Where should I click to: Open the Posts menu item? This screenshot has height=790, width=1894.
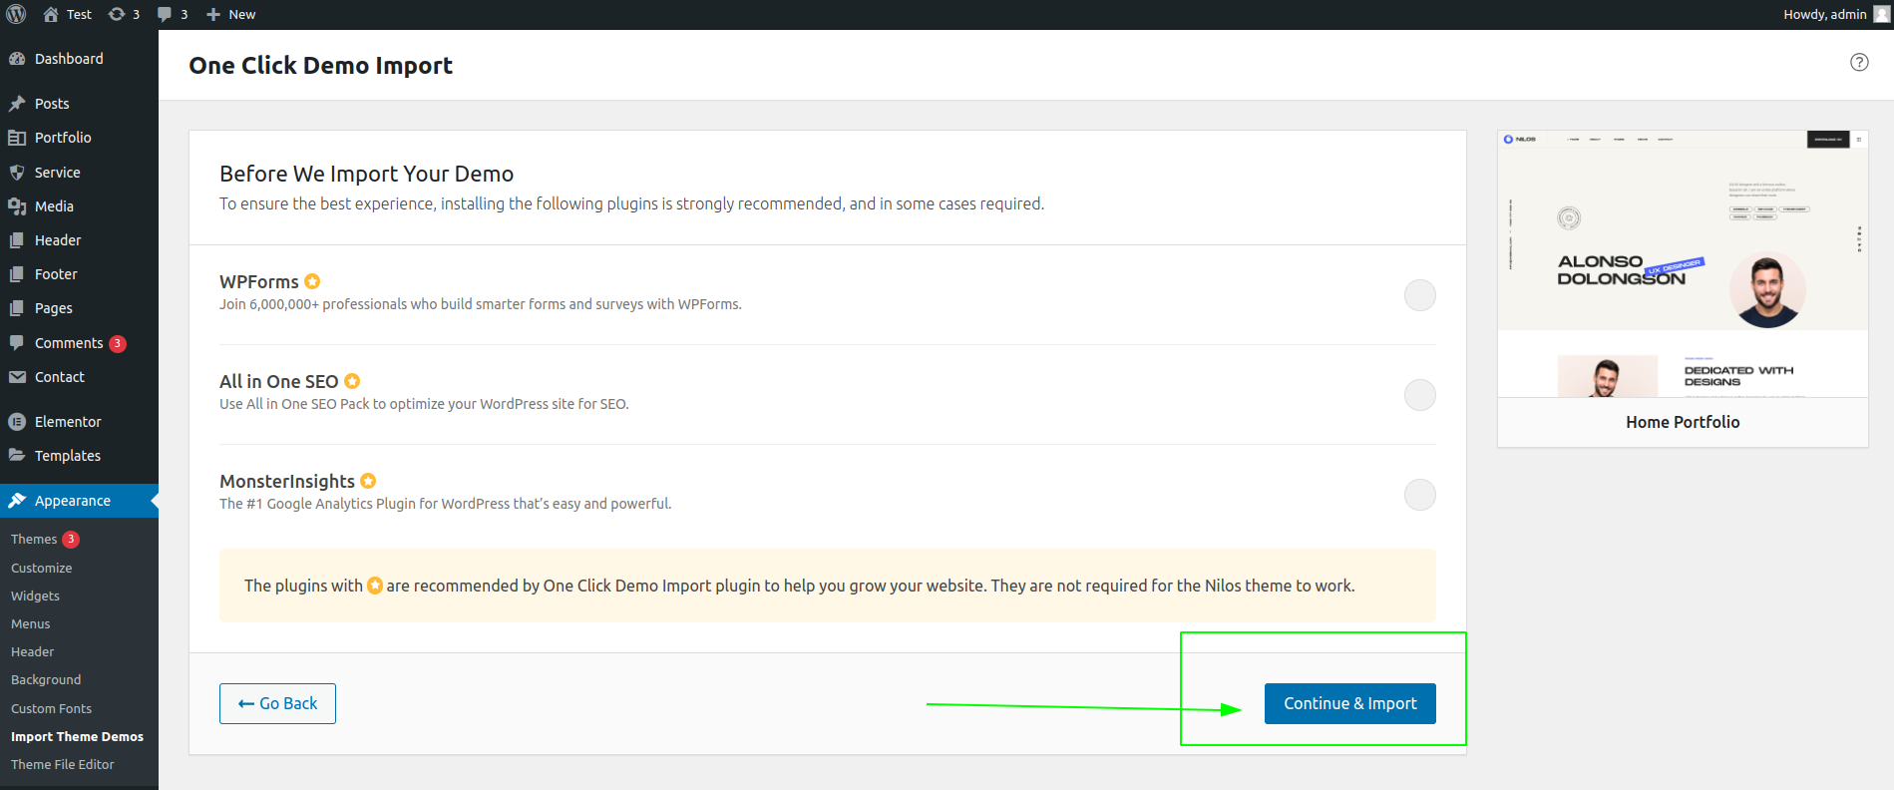[79, 104]
